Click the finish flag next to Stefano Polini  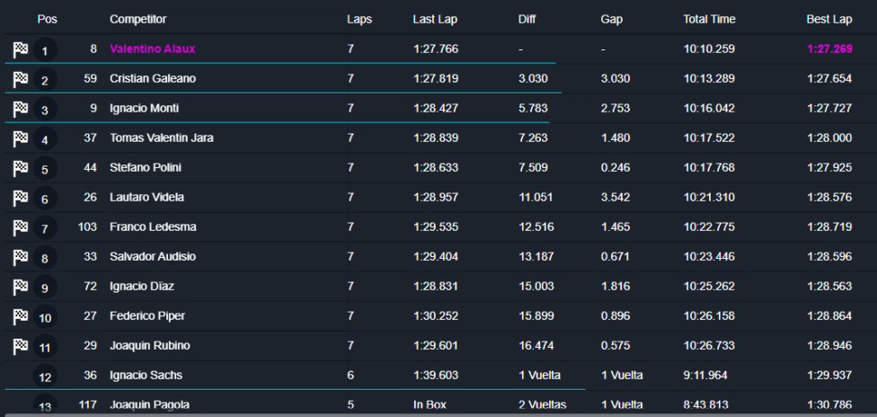pyautogui.click(x=21, y=168)
